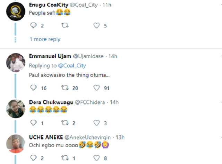Like UCHE ANEKE's tweet
Viewport: 222px width, 164px height.
click(x=97, y=158)
